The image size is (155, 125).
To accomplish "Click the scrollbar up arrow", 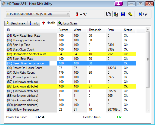I will coord(148,29).
